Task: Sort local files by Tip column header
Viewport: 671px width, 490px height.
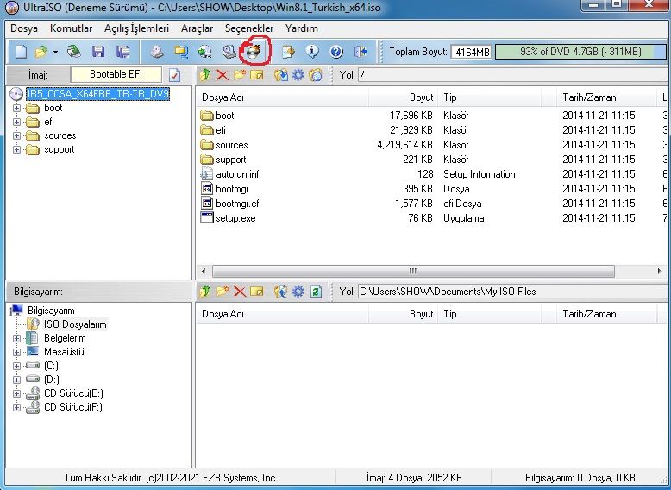Action: pyautogui.click(x=489, y=314)
